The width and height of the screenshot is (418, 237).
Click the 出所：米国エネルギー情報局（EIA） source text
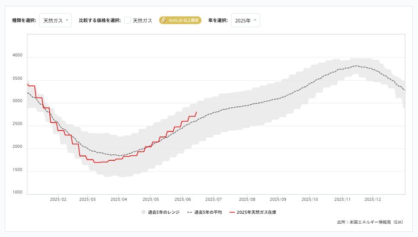370,222
